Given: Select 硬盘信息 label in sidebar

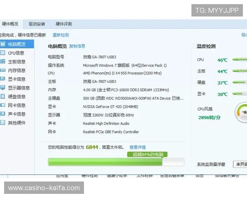Looking at the screenshot, I should coord(17,97).
